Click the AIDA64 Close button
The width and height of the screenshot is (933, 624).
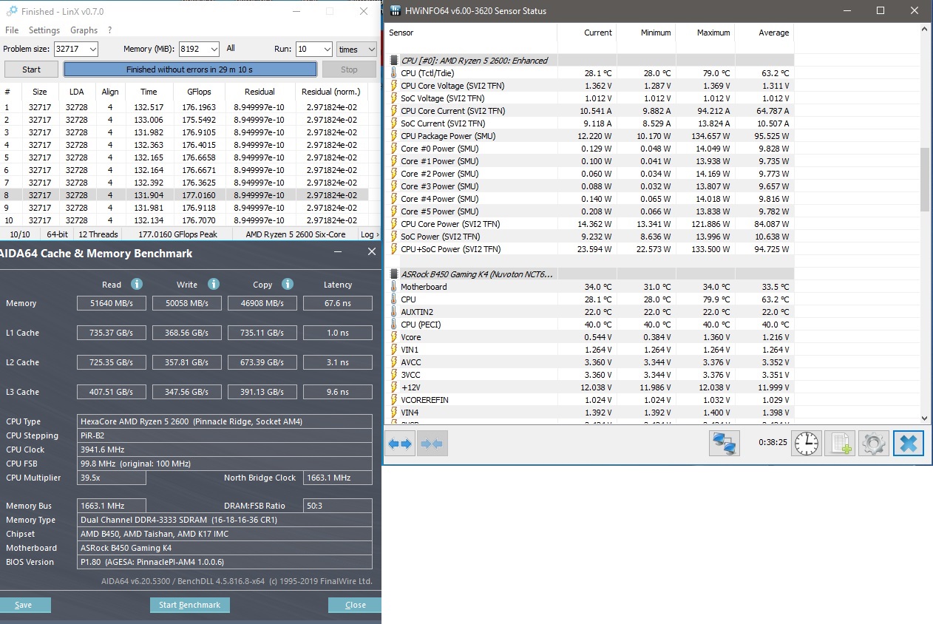(355, 605)
